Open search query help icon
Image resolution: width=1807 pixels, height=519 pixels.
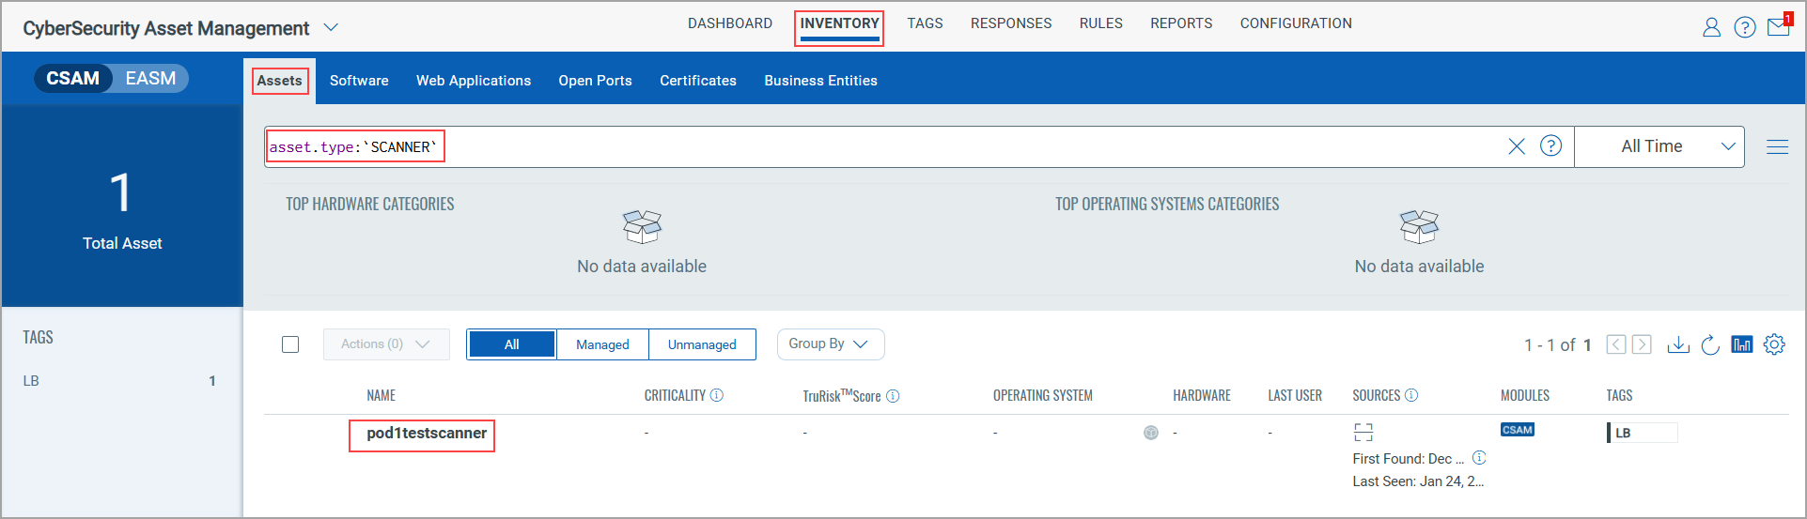pos(1551,146)
